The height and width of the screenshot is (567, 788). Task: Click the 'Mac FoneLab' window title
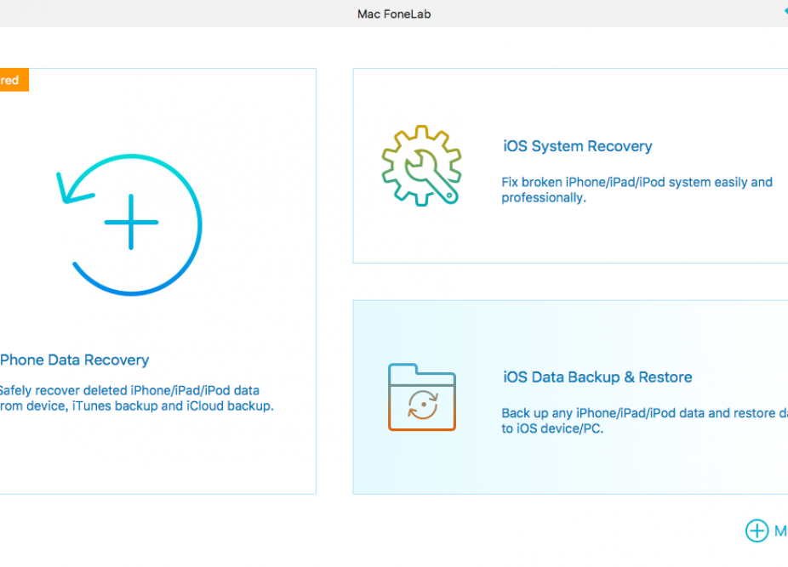(394, 14)
